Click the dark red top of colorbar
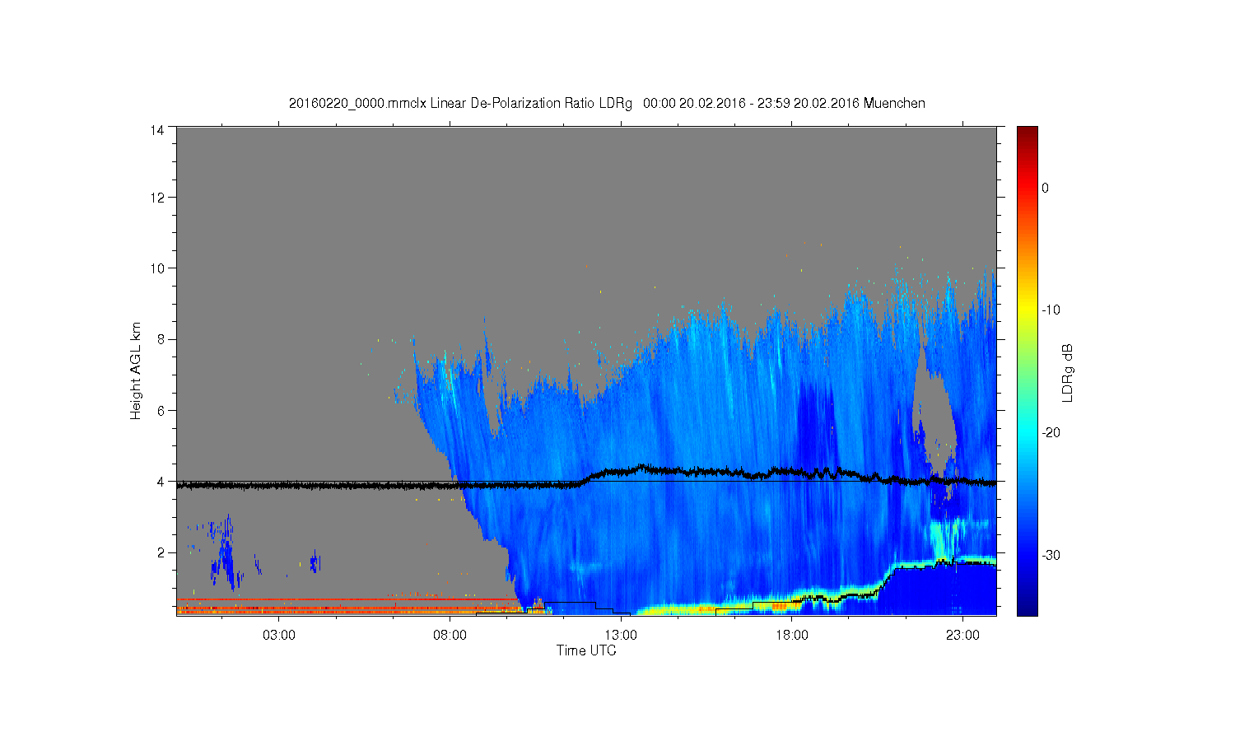1235x741 pixels. (x=1028, y=136)
